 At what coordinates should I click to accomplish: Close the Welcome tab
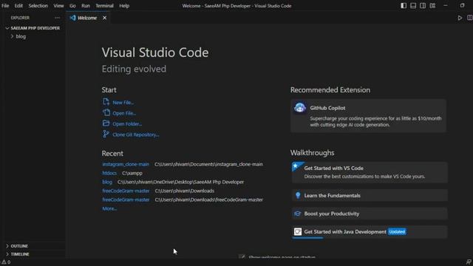coord(104,18)
